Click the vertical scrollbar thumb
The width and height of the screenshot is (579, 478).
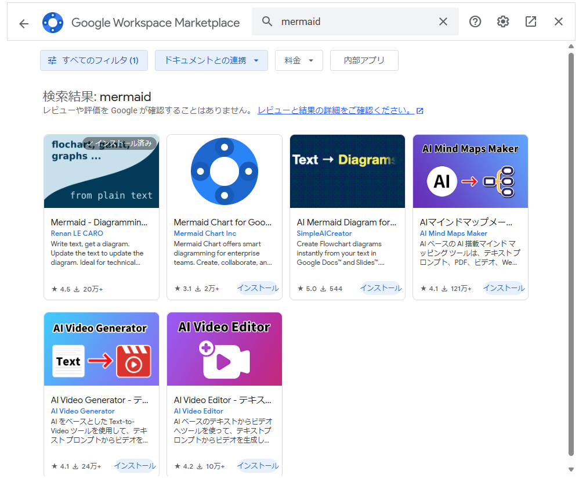(x=571, y=255)
